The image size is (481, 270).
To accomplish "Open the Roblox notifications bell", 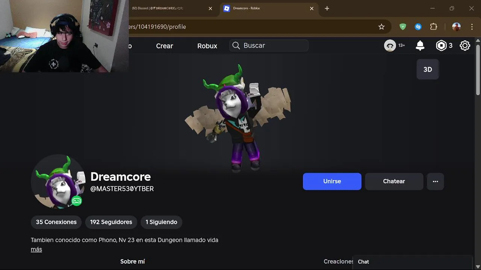I will point(420,46).
